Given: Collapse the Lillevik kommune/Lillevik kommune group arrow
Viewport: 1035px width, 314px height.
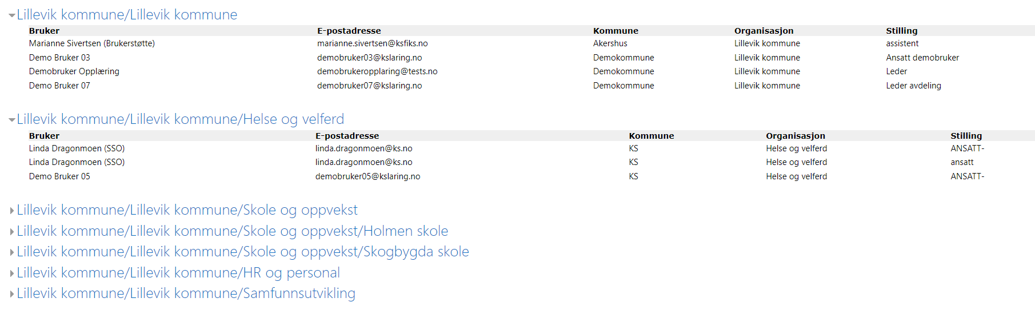Looking at the screenshot, I should [11, 15].
